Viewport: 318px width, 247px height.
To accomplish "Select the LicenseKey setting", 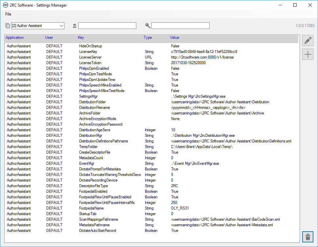I will tap(88, 52).
